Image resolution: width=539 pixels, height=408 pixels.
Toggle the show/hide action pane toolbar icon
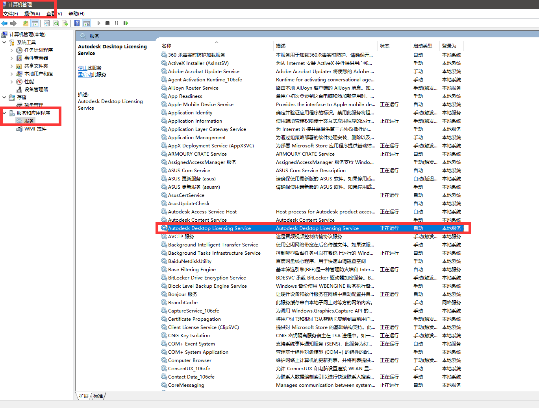click(x=87, y=23)
